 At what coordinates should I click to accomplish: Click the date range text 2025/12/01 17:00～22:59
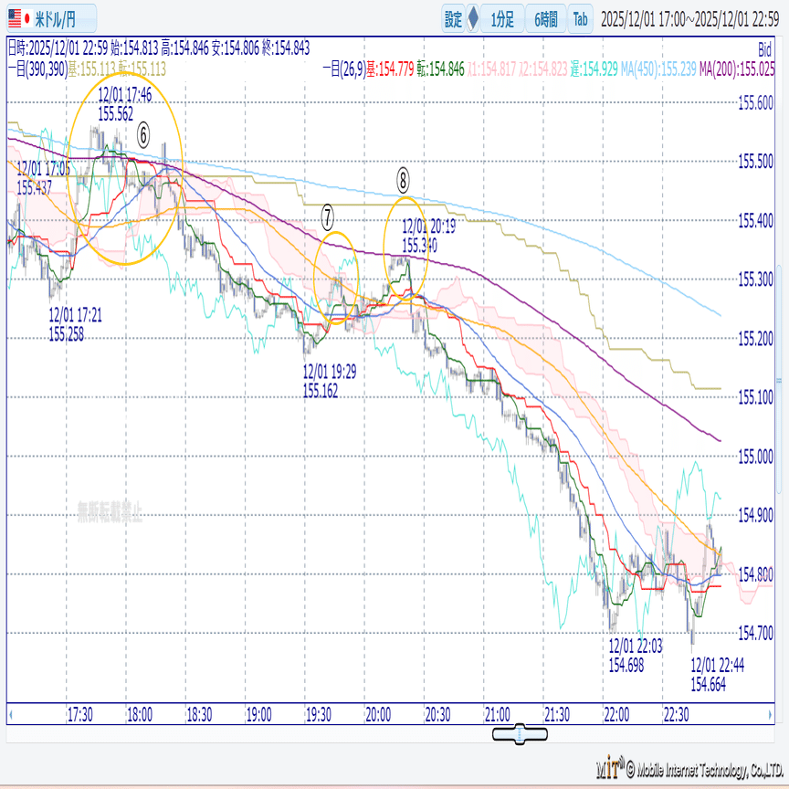point(689,19)
